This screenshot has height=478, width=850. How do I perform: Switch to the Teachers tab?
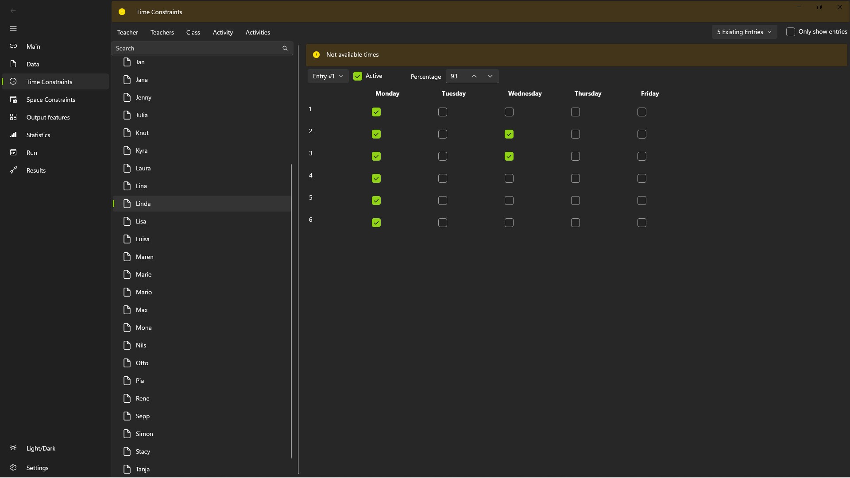tap(162, 32)
